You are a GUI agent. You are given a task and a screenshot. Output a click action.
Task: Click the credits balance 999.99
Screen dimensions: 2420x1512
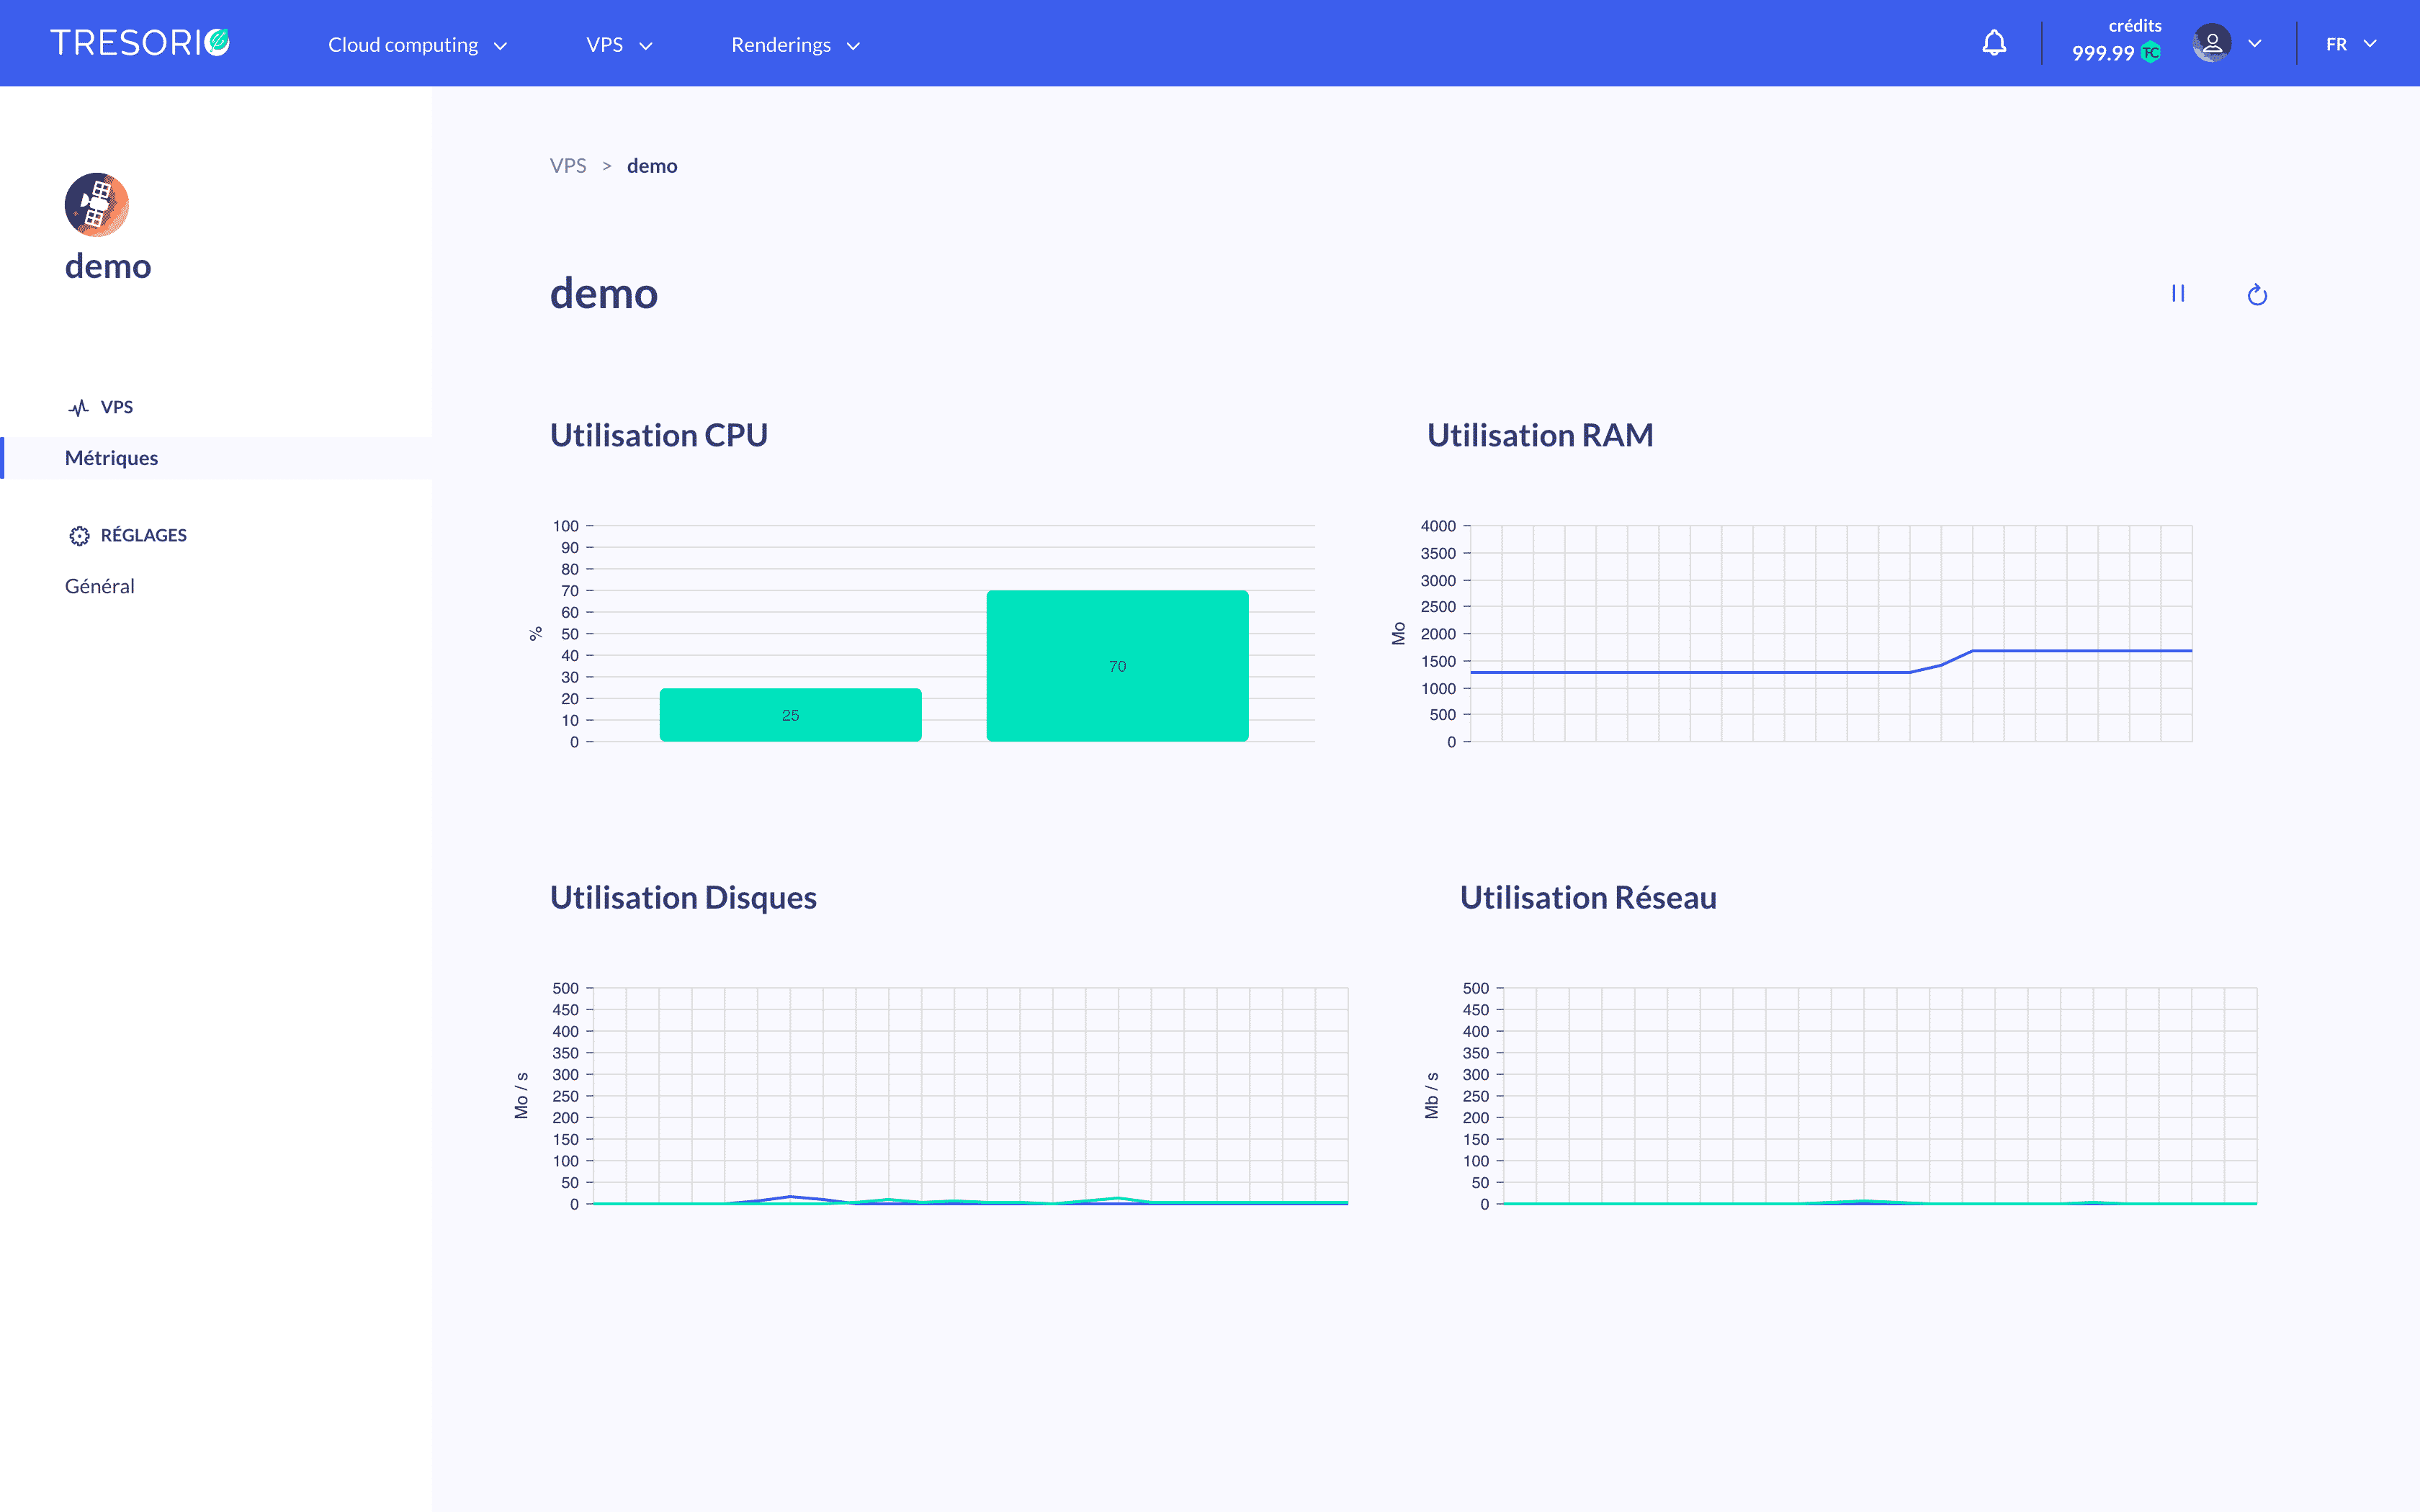click(2103, 53)
